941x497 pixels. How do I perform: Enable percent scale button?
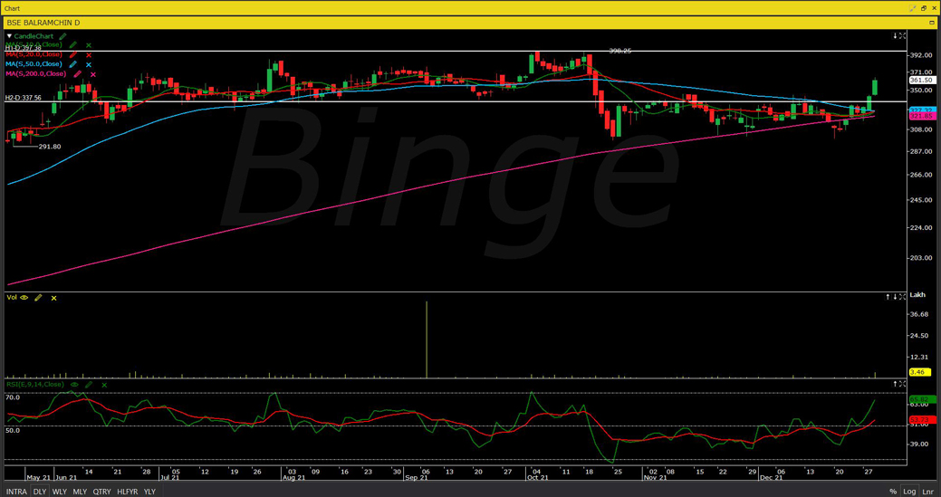(x=893, y=492)
